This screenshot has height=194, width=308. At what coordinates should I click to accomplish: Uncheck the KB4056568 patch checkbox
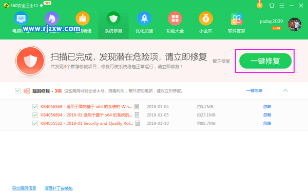coord(35,107)
